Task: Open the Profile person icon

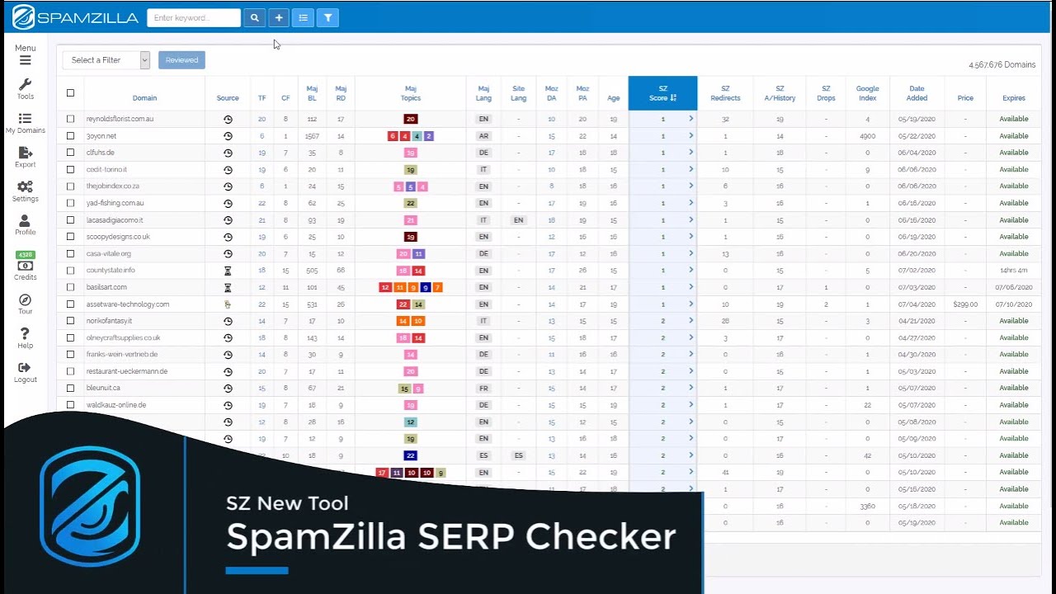Action: point(25,220)
